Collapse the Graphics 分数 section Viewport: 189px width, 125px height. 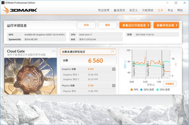(x=114, y=69)
